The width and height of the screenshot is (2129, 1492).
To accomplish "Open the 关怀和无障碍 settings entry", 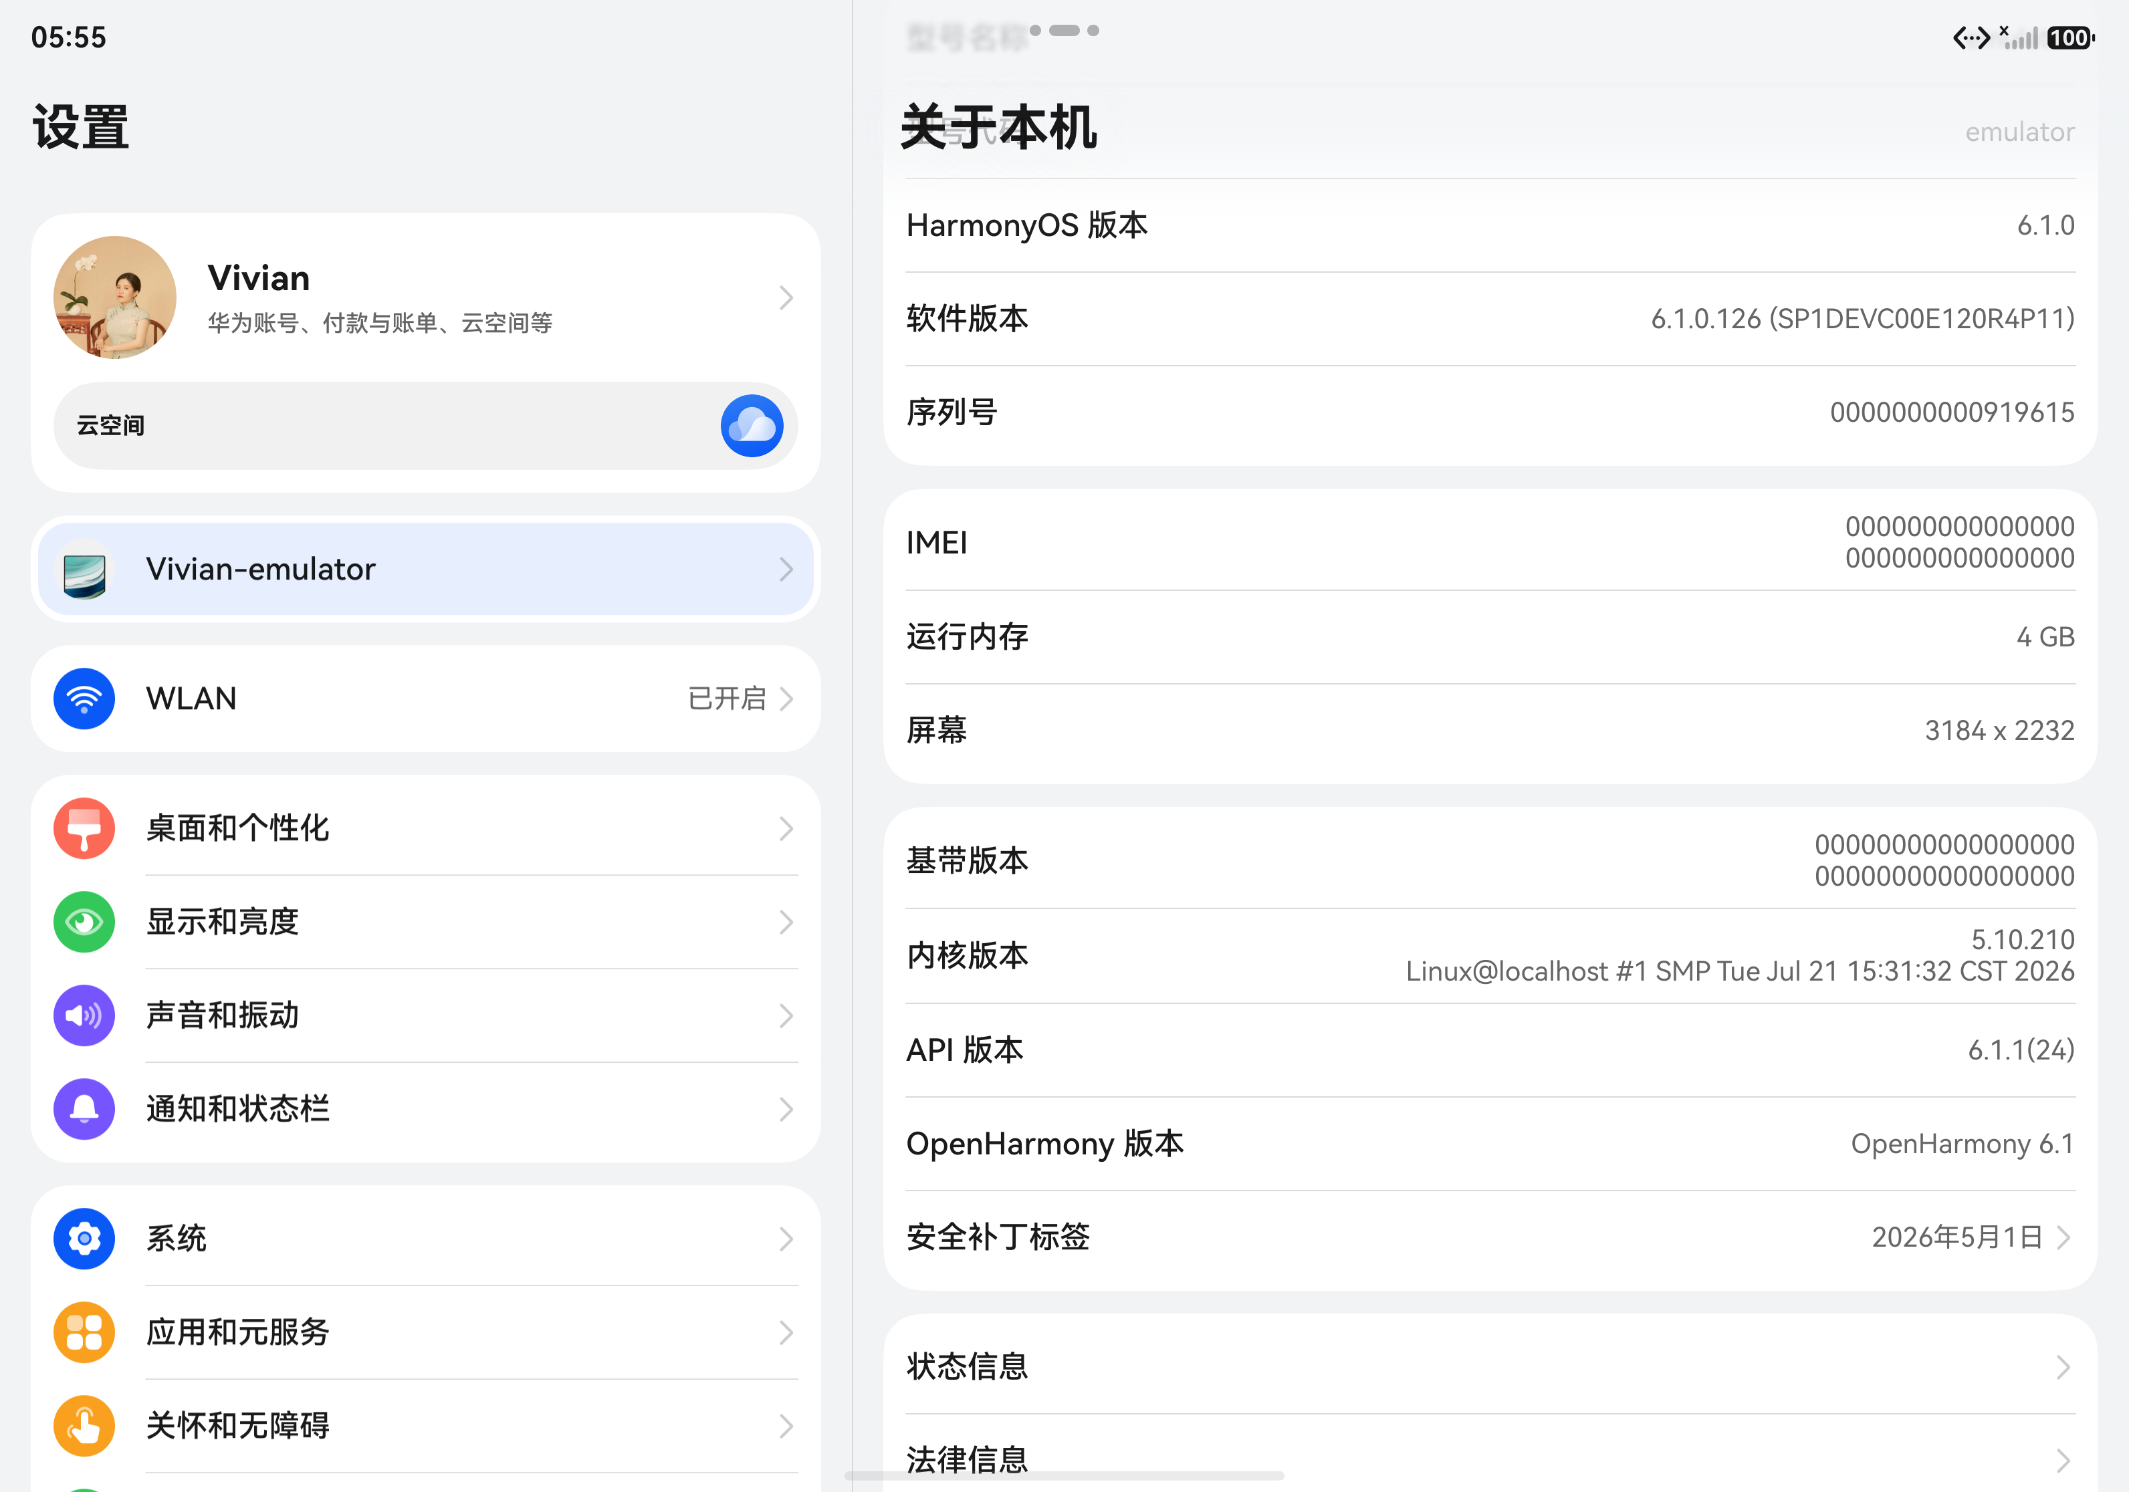I will pos(426,1426).
